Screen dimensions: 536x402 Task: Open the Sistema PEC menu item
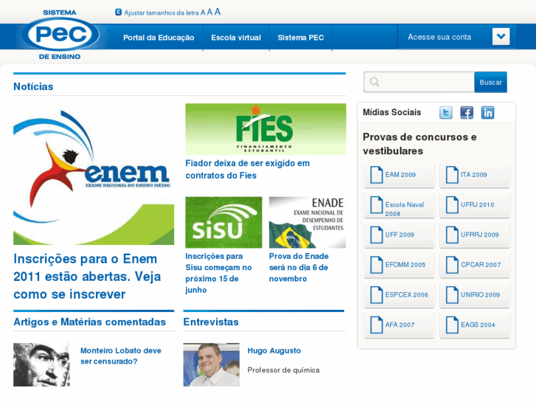pyautogui.click(x=301, y=38)
